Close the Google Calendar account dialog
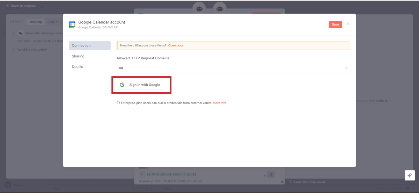 click(348, 24)
